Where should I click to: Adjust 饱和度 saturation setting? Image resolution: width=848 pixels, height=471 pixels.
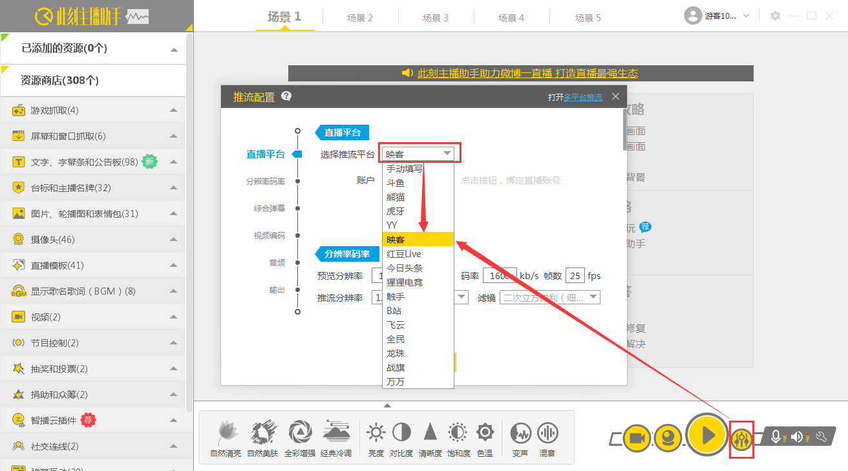click(458, 438)
